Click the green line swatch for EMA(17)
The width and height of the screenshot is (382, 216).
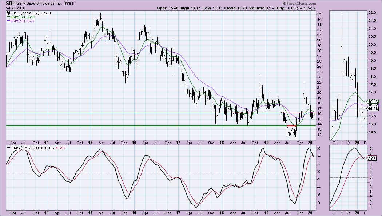tap(8, 17)
